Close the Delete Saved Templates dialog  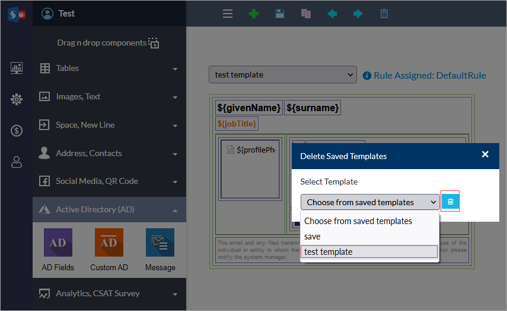[485, 154]
